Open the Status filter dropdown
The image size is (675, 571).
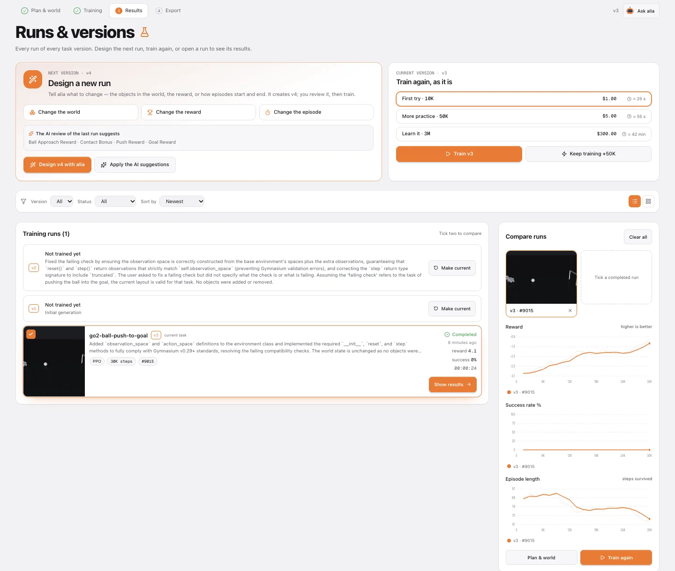115,201
